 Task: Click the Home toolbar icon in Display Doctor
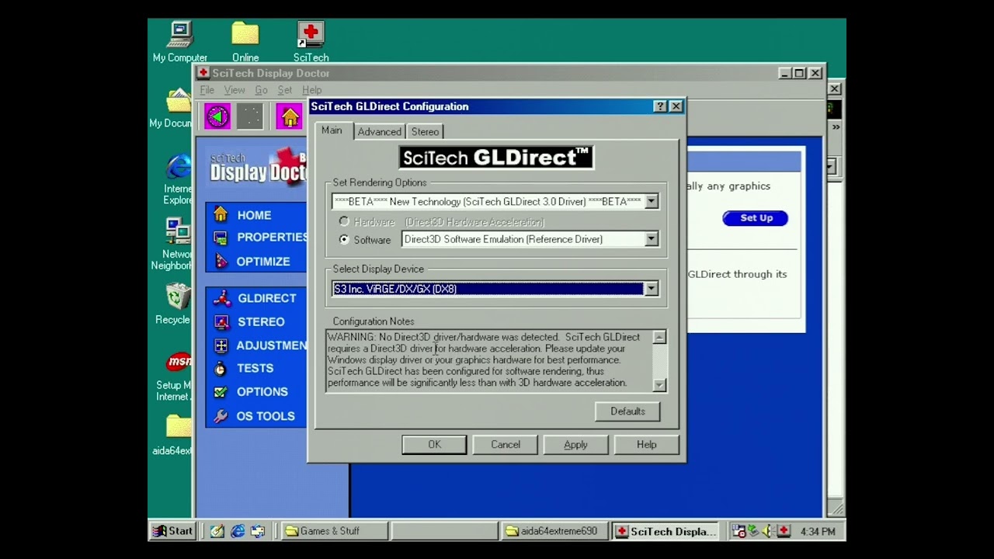(290, 116)
